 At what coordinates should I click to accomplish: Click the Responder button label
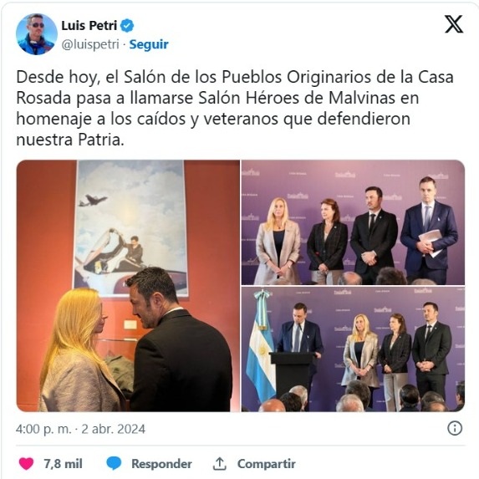click(x=161, y=464)
